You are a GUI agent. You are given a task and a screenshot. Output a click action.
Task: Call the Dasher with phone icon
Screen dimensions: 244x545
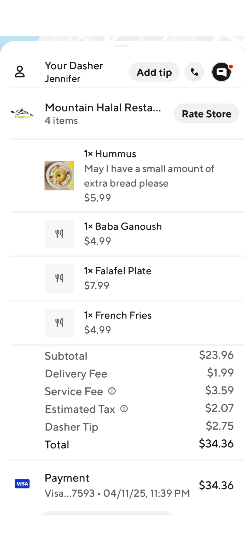coord(194,72)
